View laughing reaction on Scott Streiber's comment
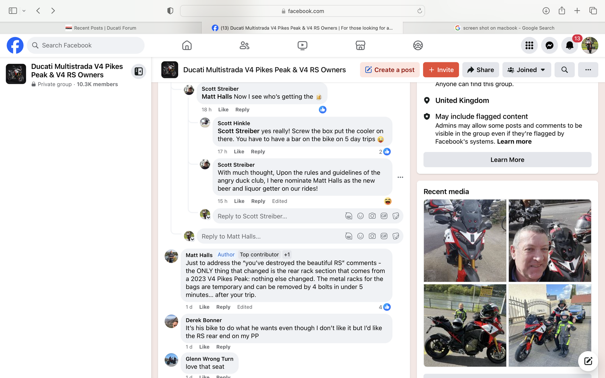Viewport: 605px width, 378px height. pos(388,201)
